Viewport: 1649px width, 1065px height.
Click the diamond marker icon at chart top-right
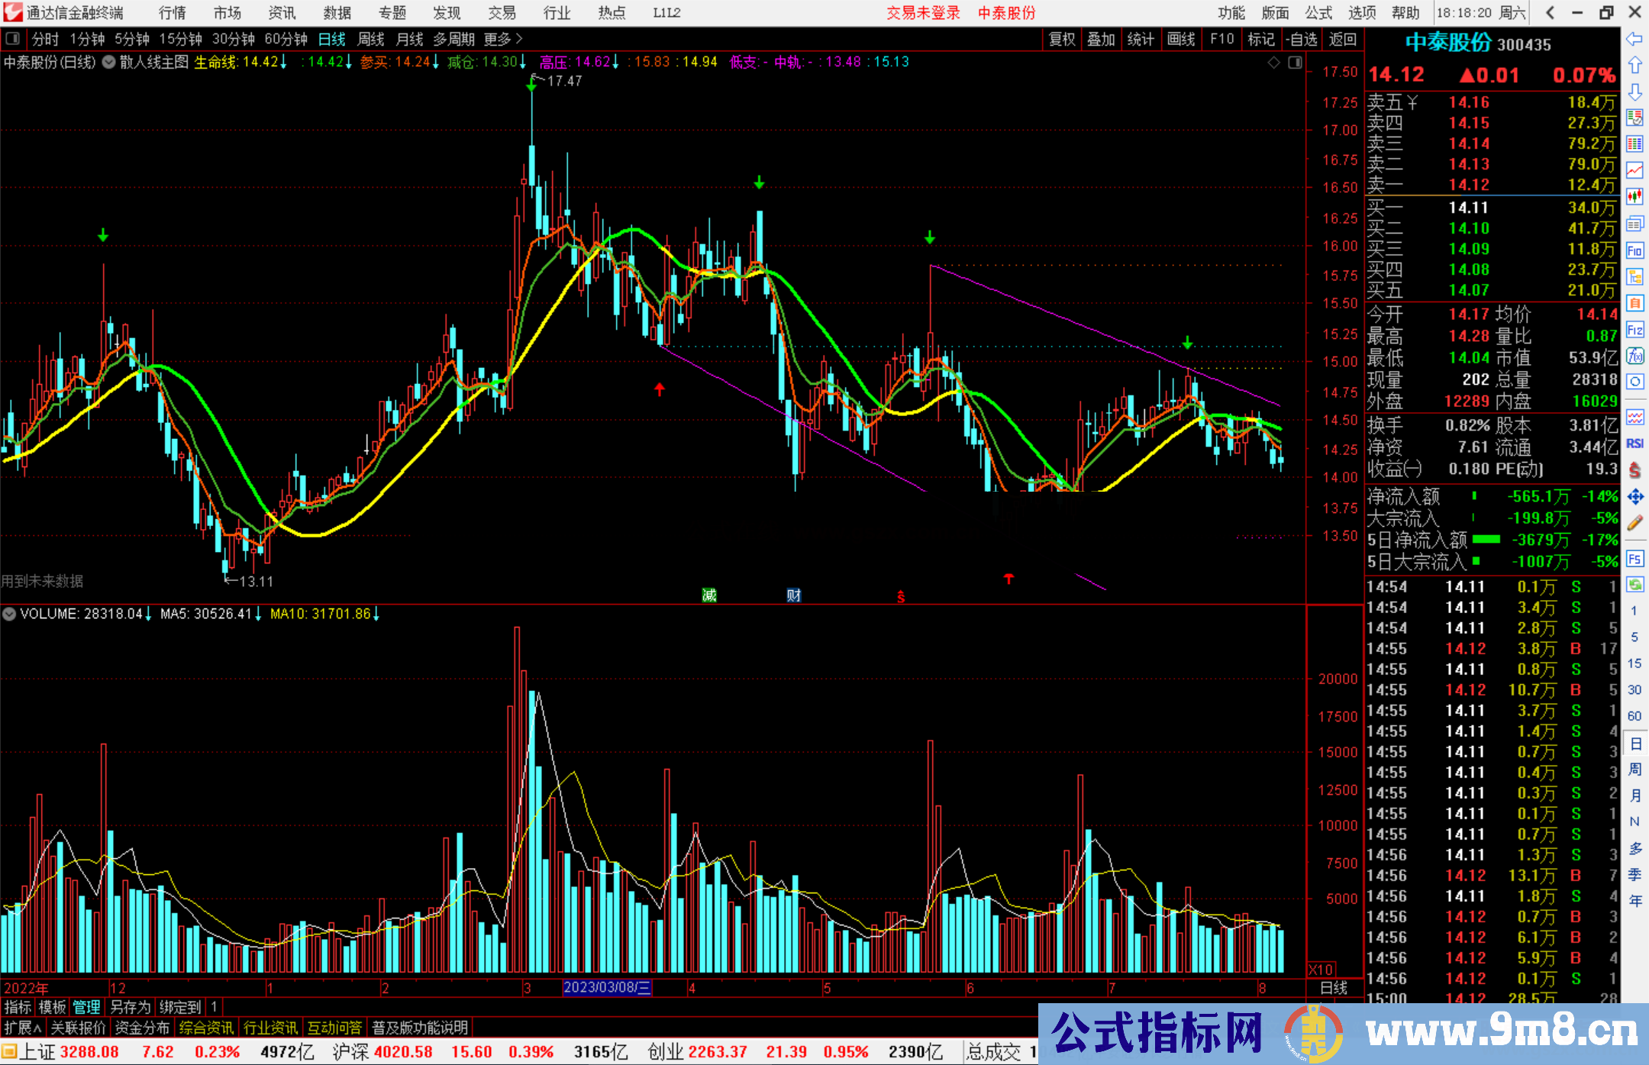(1273, 63)
